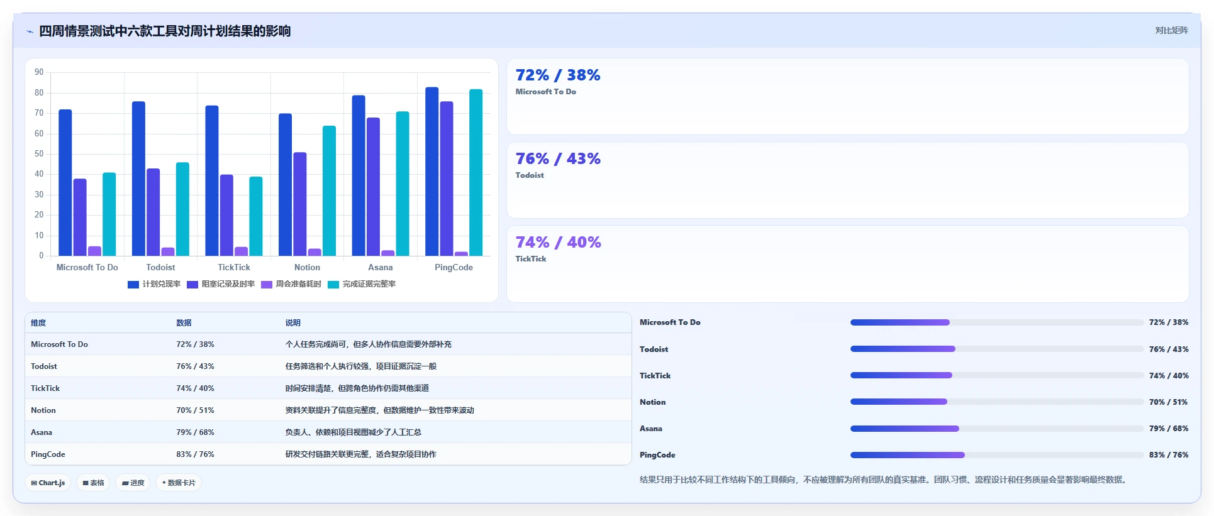The width and height of the screenshot is (1214, 516).
Task: Click the Todoist label in progress list
Action: [x=654, y=349]
